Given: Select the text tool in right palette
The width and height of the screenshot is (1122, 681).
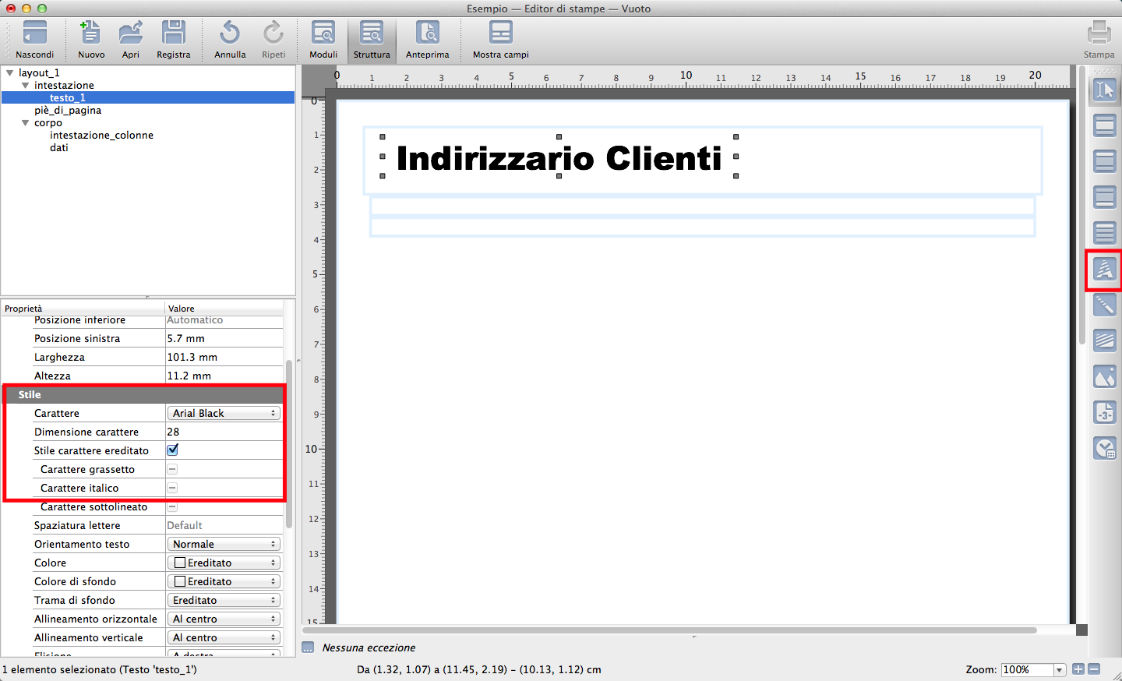Looking at the screenshot, I should pos(1104,270).
